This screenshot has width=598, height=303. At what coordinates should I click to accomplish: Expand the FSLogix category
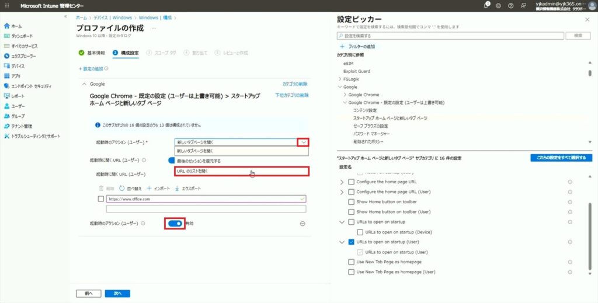[340, 79]
